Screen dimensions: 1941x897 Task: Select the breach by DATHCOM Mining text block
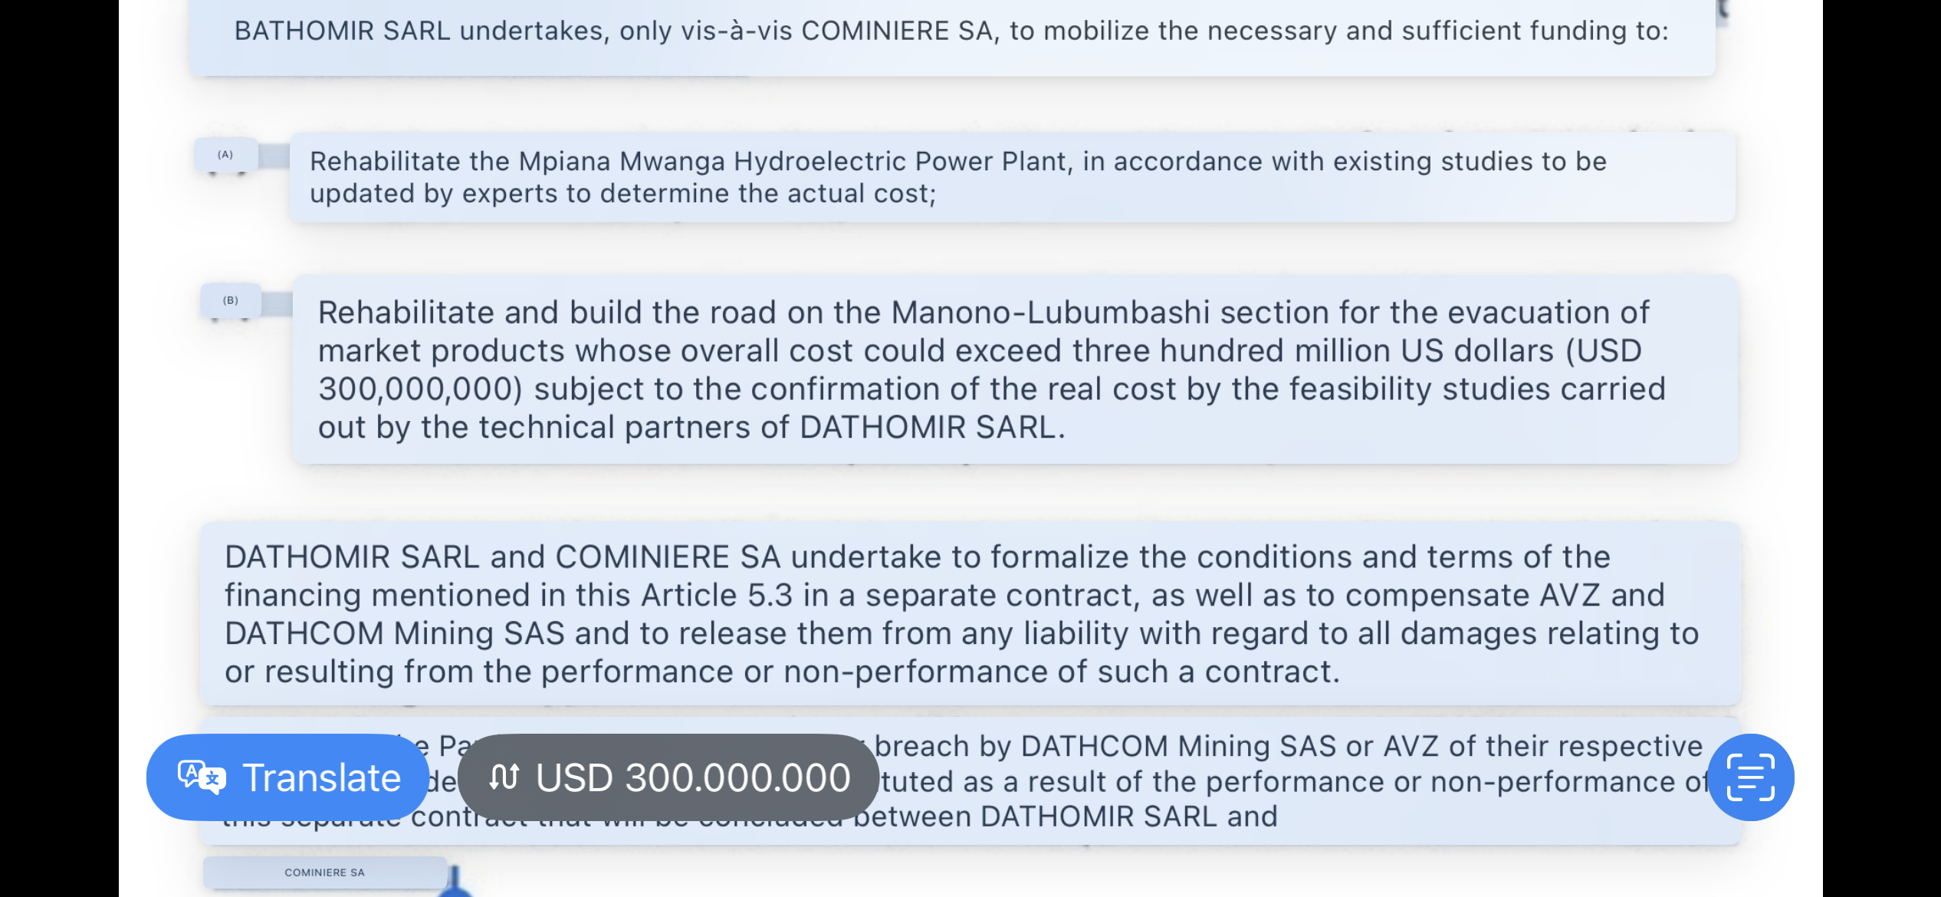[x=970, y=780]
